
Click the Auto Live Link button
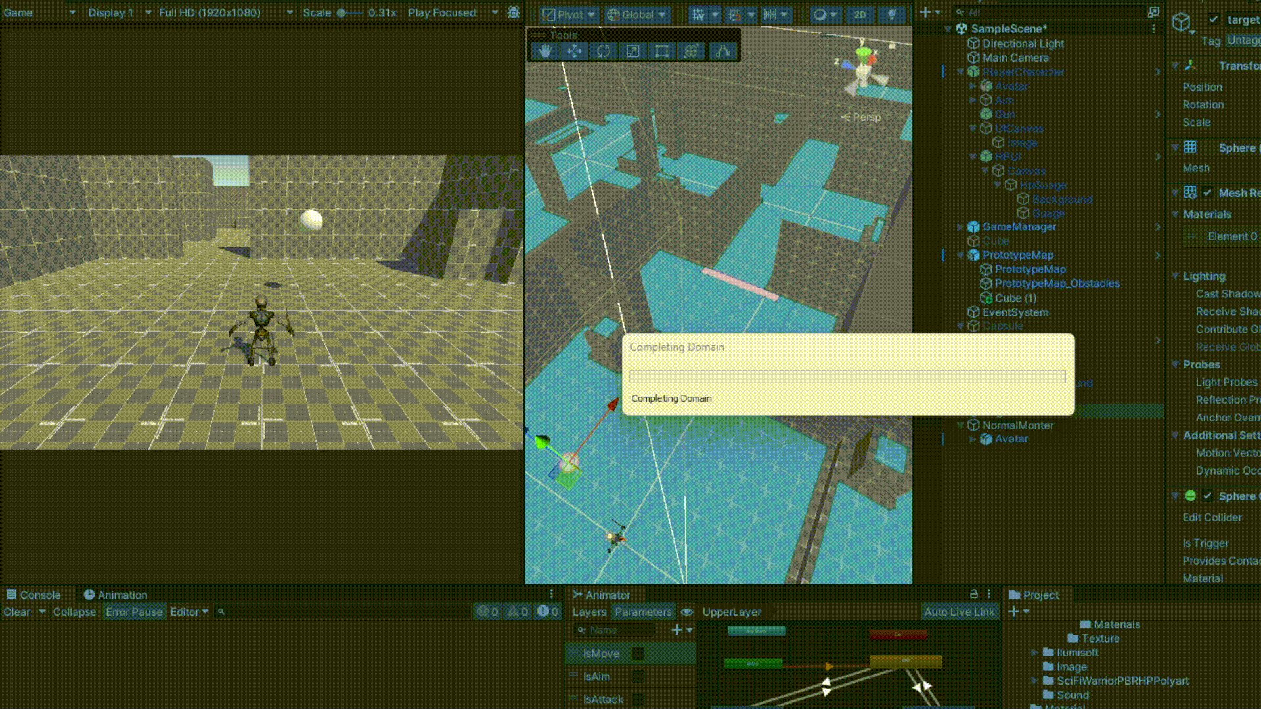[x=959, y=612]
